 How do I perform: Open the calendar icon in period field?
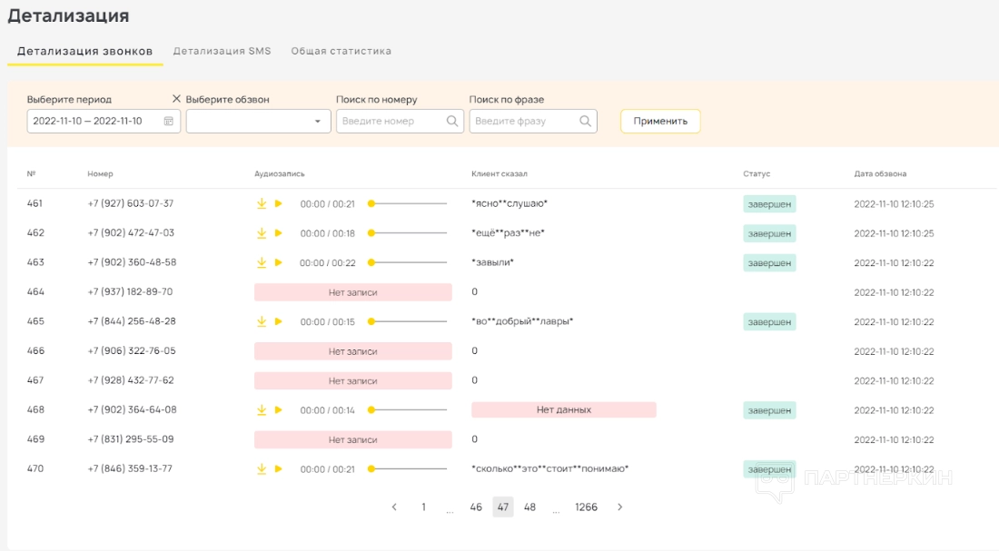pyautogui.click(x=169, y=121)
